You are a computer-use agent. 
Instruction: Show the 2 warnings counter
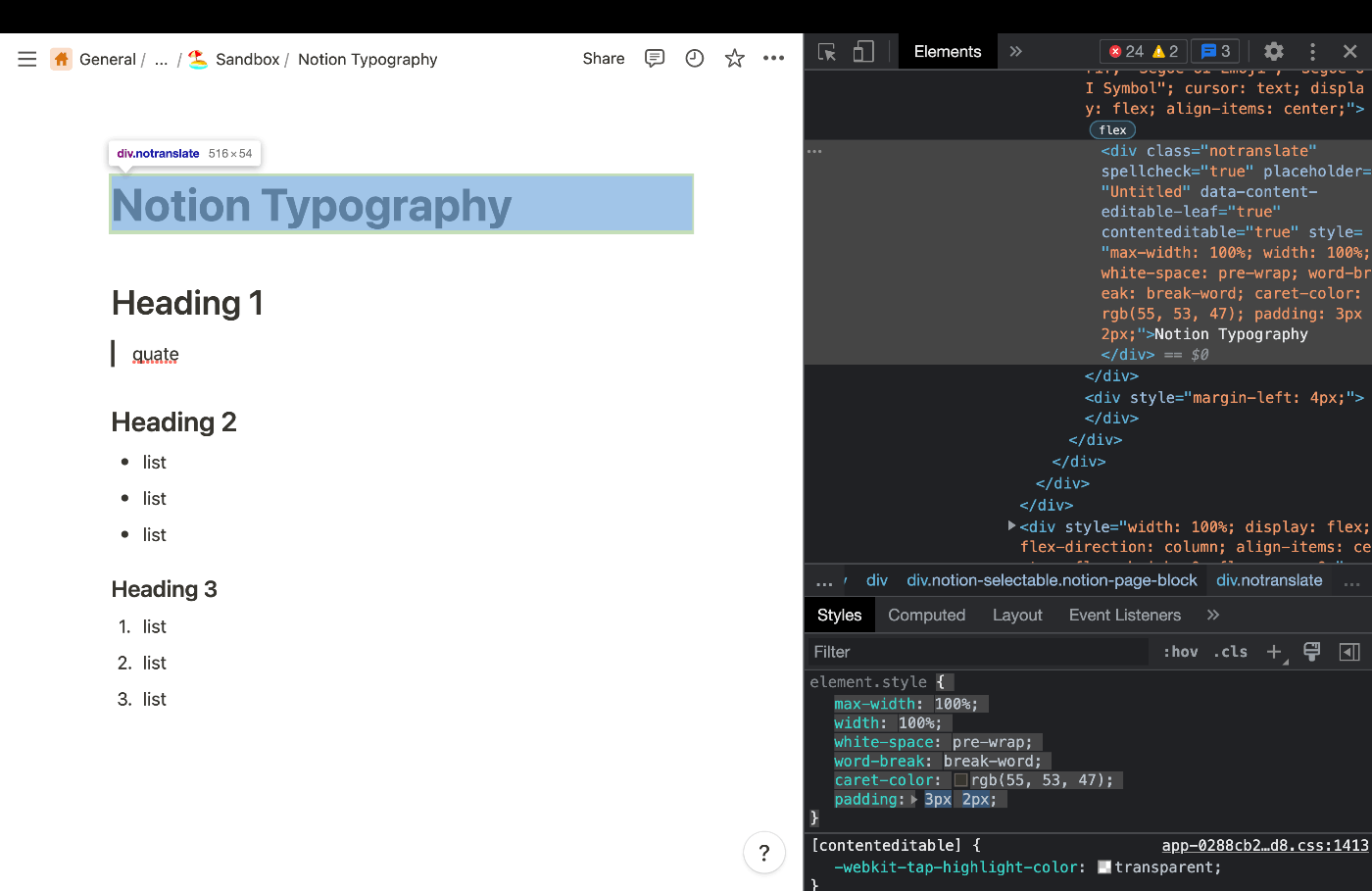click(1166, 52)
